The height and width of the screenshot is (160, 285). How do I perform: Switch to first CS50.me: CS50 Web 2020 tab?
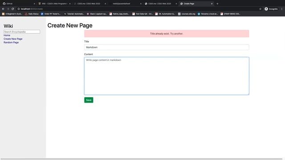click(x=90, y=4)
